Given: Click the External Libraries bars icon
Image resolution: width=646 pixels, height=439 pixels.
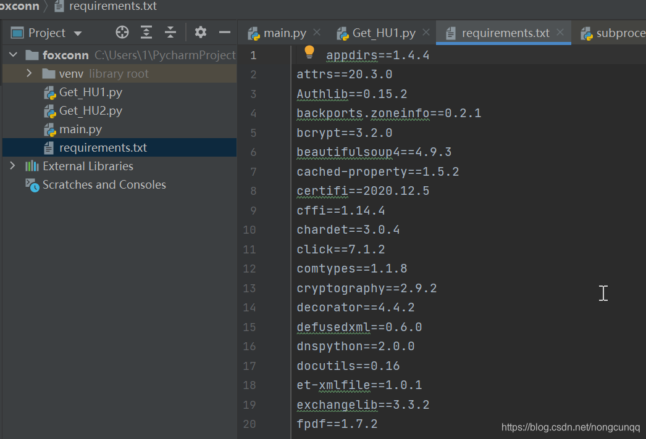Looking at the screenshot, I should click(31, 166).
